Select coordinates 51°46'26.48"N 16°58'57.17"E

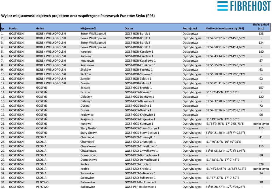(226, 169)
